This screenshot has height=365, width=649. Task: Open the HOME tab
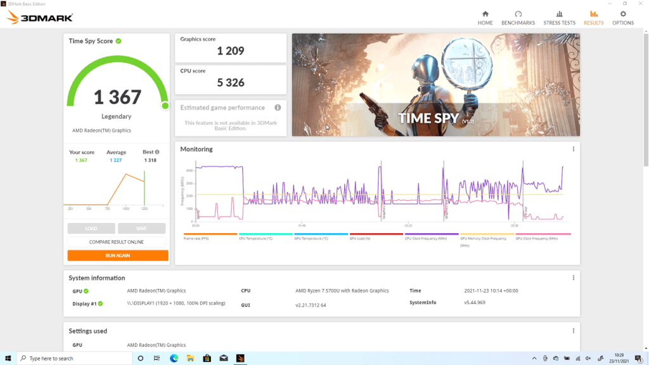(485, 18)
